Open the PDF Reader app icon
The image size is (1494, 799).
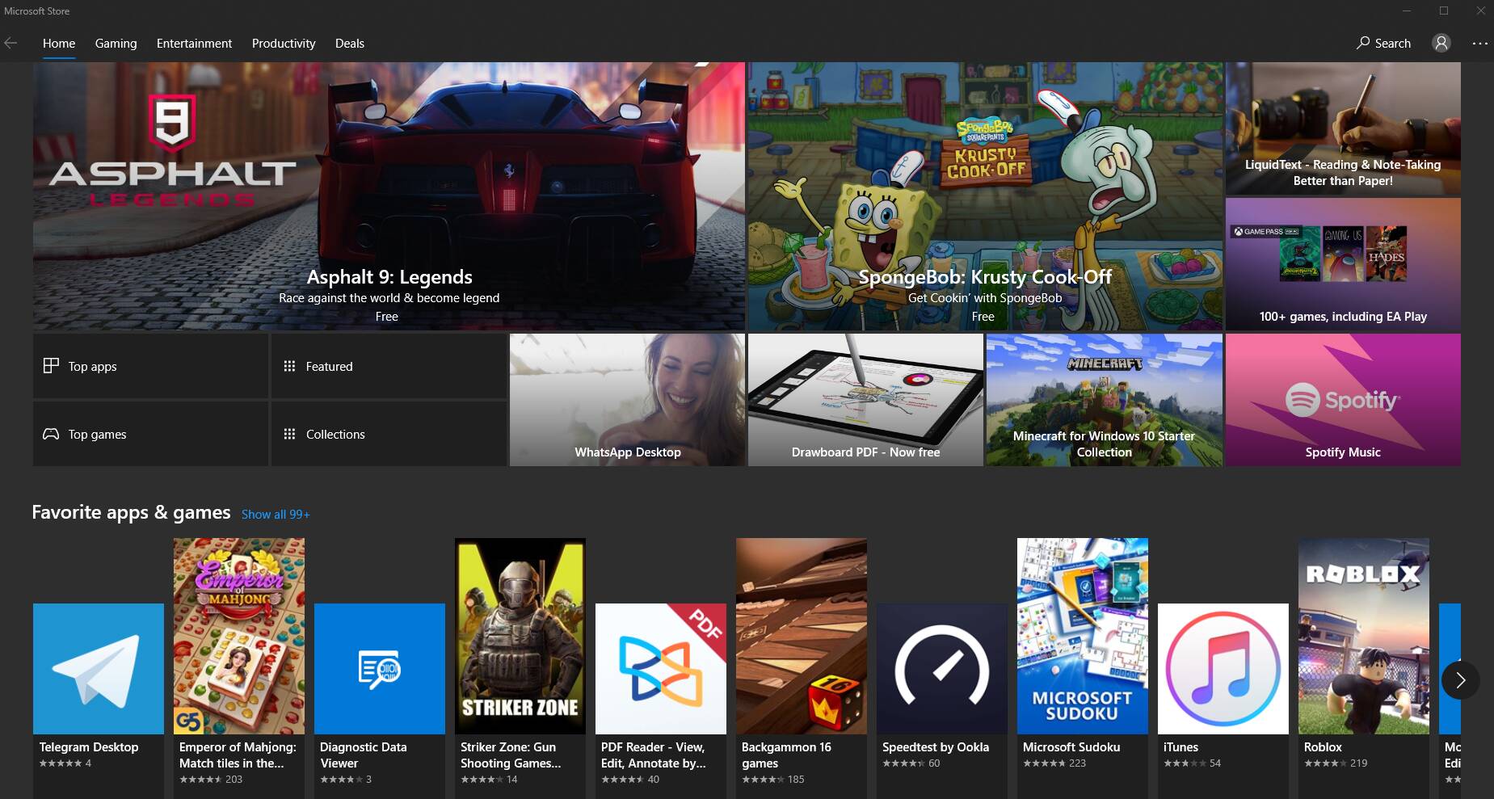[661, 669]
